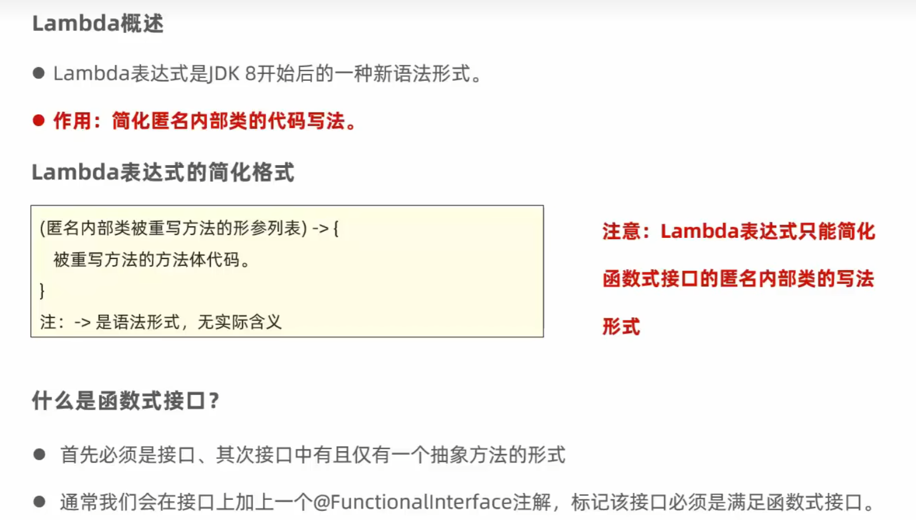
Task: Click the heading "什么是函数式接口?"
Action: pyautogui.click(x=126, y=400)
